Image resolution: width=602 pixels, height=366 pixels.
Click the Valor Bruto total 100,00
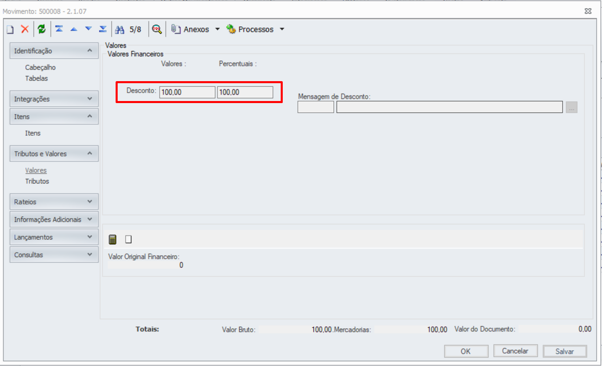coord(322,329)
